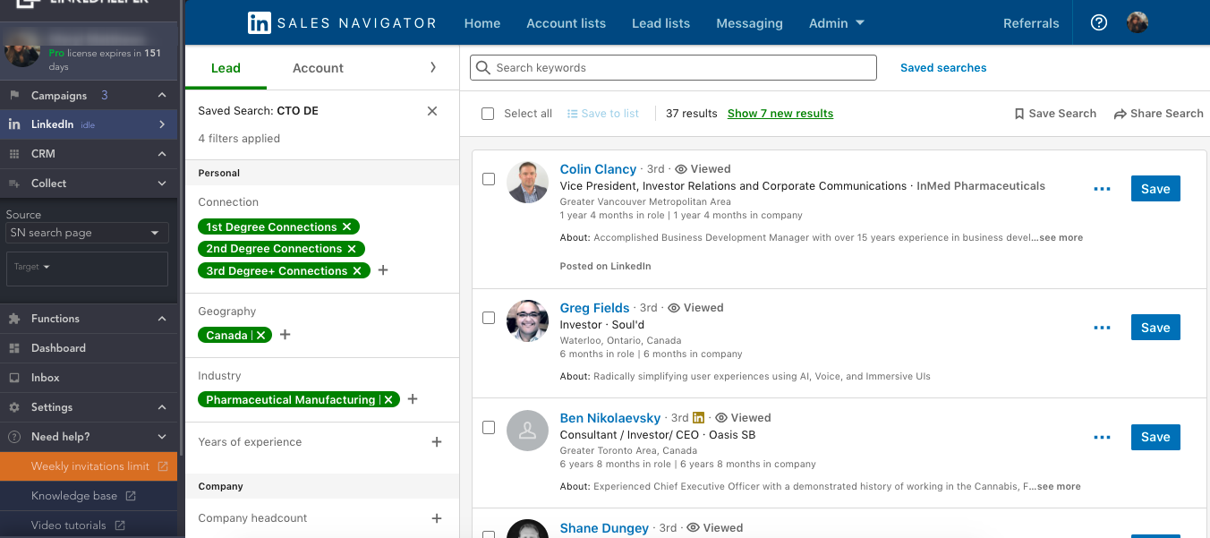Remove Pharmaceutical Manufacturing industry filter
This screenshot has height=538, width=1210.
[x=388, y=399]
